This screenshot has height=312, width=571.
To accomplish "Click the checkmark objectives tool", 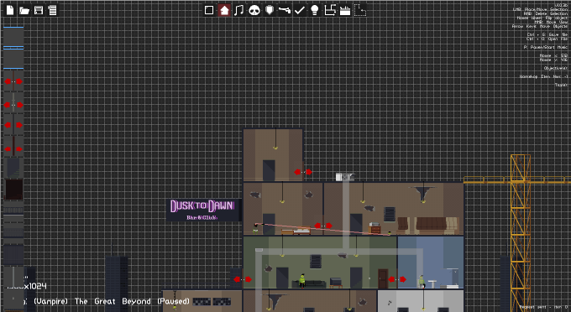I will coord(299,10).
